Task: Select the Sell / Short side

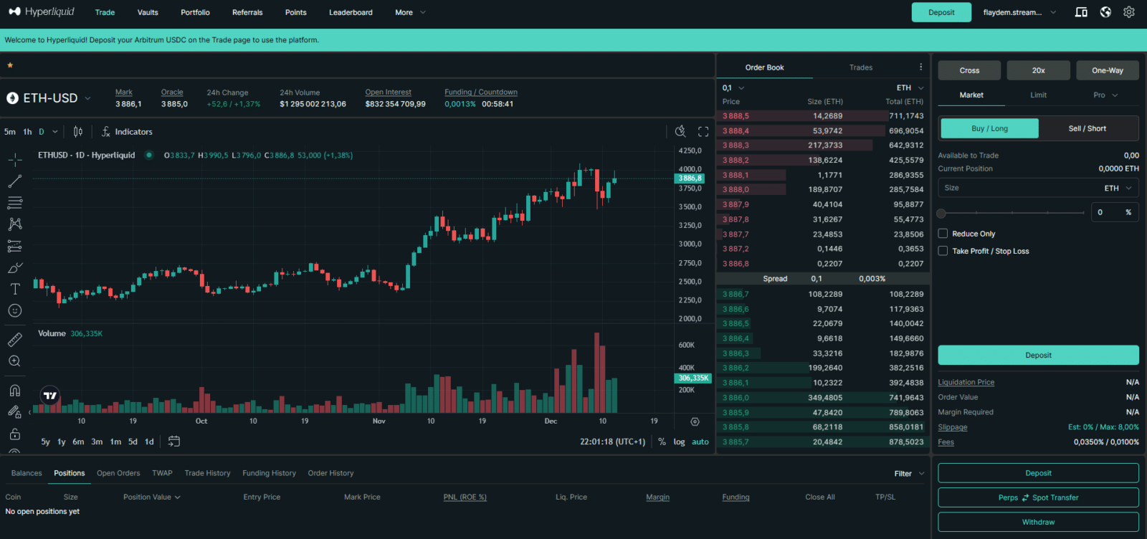Action: click(1087, 128)
